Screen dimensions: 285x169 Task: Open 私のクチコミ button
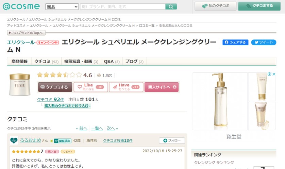(215, 6)
